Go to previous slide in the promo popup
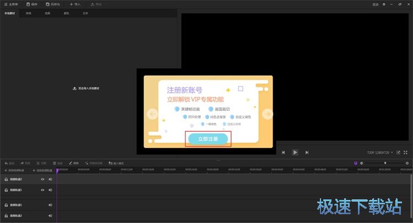The height and width of the screenshot is (223, 413). [153, 114]
